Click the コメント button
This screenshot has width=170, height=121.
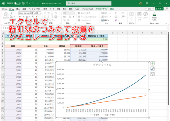coord(149,9)
